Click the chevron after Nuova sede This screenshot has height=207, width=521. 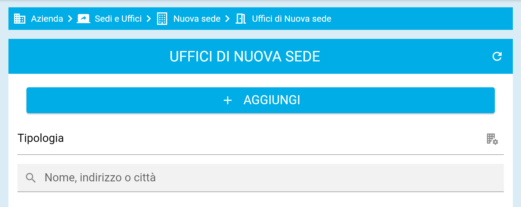pyautogui.click(x=227, y=19)
